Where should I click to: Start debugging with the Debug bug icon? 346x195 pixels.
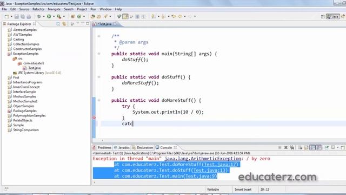click(x=39, y=16)
